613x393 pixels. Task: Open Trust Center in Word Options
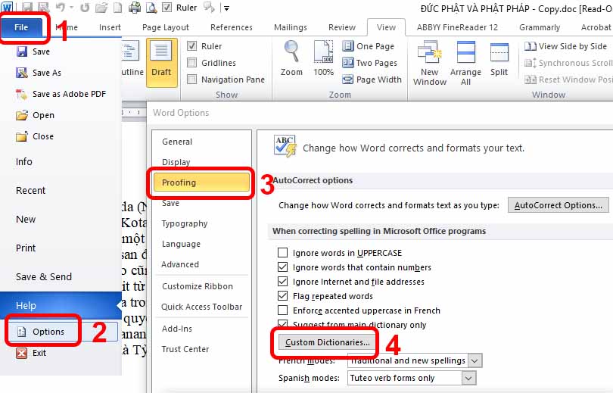[x=185, y=349]
